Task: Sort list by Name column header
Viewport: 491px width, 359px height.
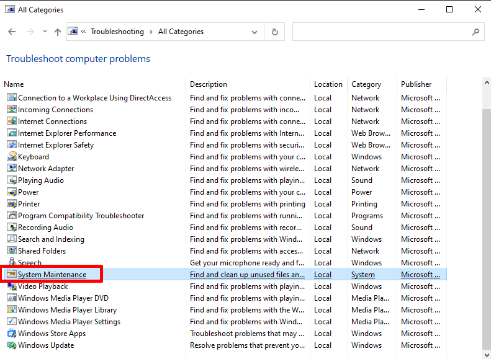Action: (x=14, y=84)
